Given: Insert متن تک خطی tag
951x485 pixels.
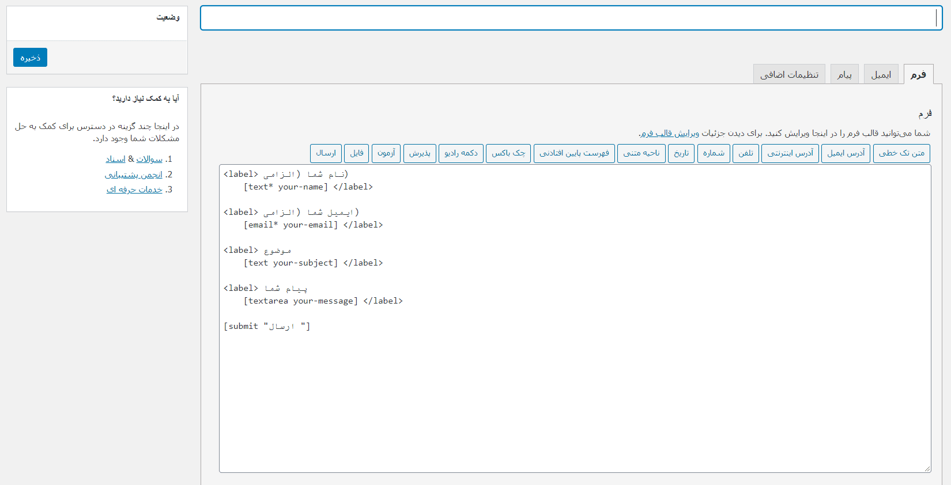Looking at the screenshot, I should pos(901,153).
